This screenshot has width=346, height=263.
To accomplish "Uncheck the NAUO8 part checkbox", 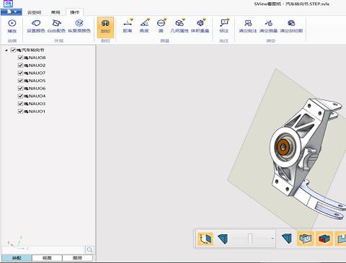I will coord(20,58).
